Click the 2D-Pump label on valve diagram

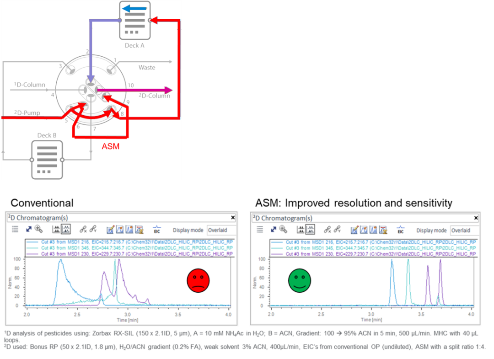[x=27, y=113]
